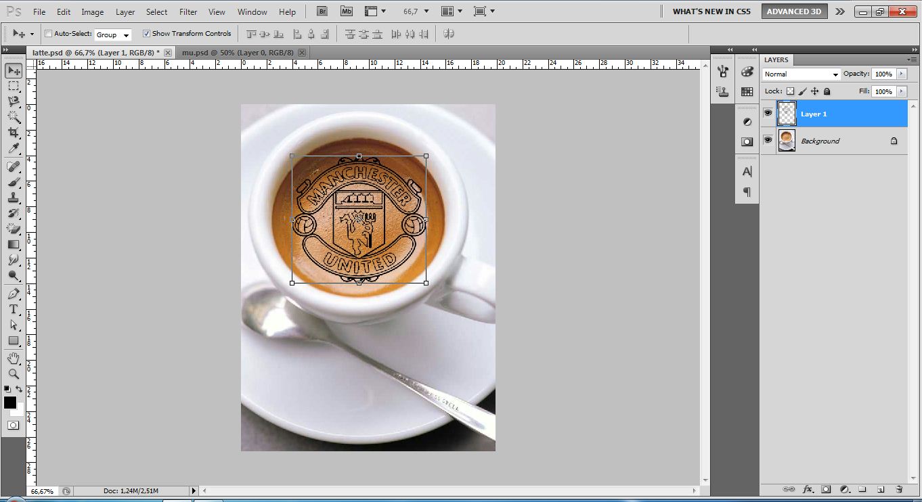This screenshot has height=502, width=922.
Task: Open the Paragraph panel icon
Action: (747, 192)
